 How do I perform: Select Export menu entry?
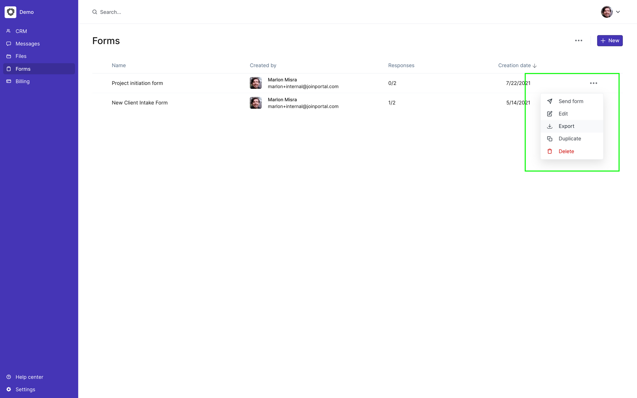(566, 126)
